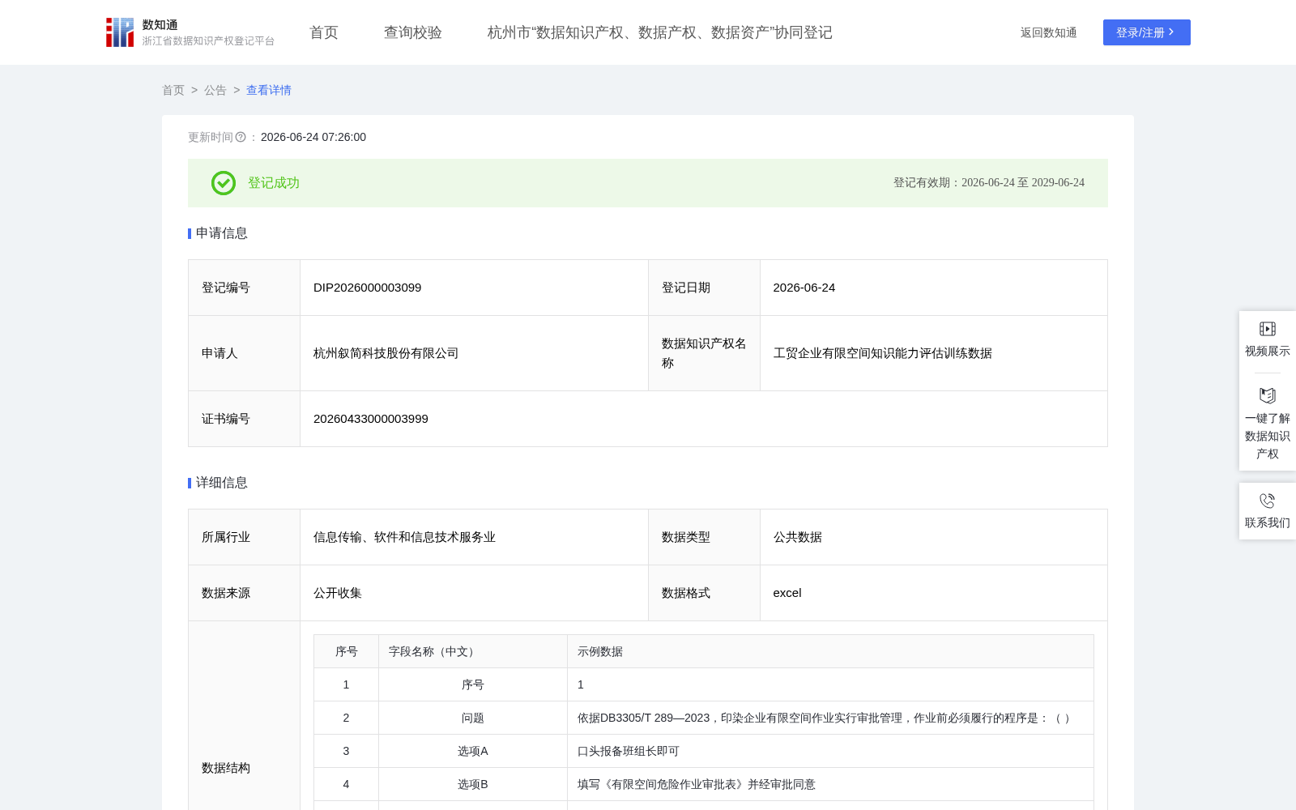
Task: Click the 问题 field name cell
Action: [x=473, y=718]
